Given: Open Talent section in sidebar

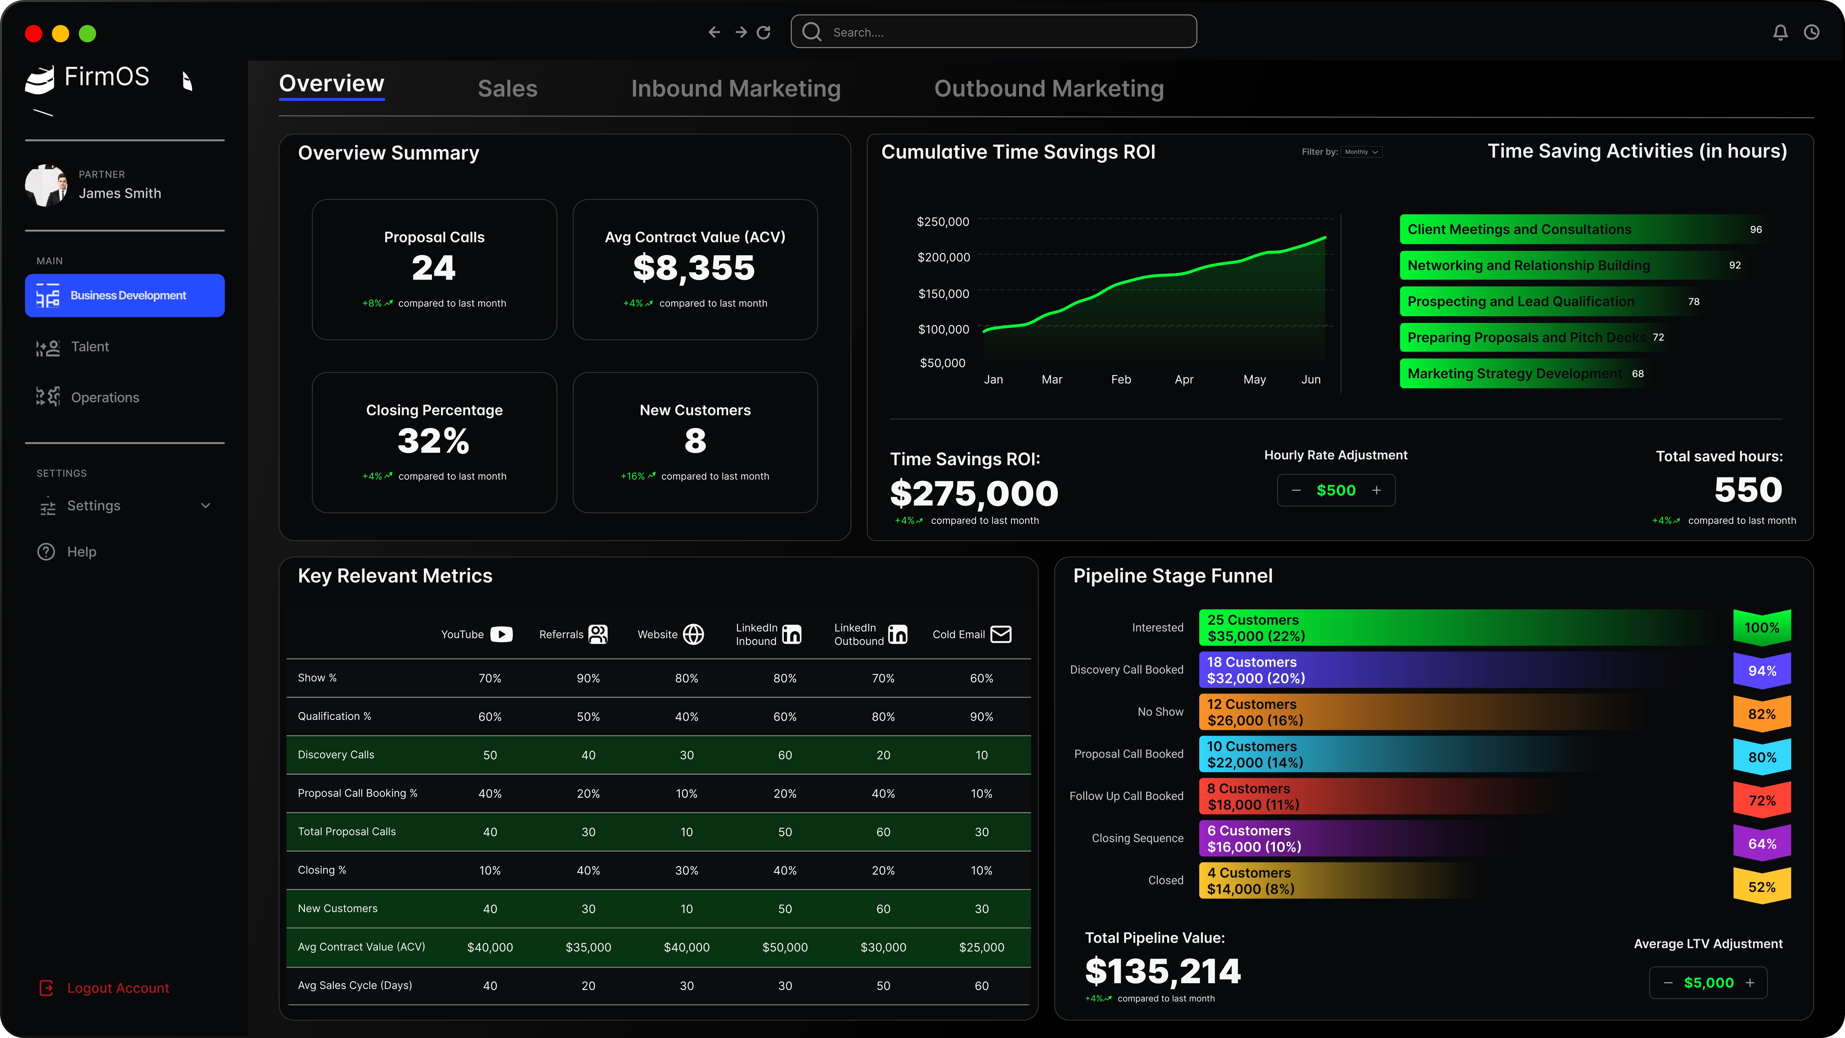Looking at the screenshot, I should (x=89, y=347).
